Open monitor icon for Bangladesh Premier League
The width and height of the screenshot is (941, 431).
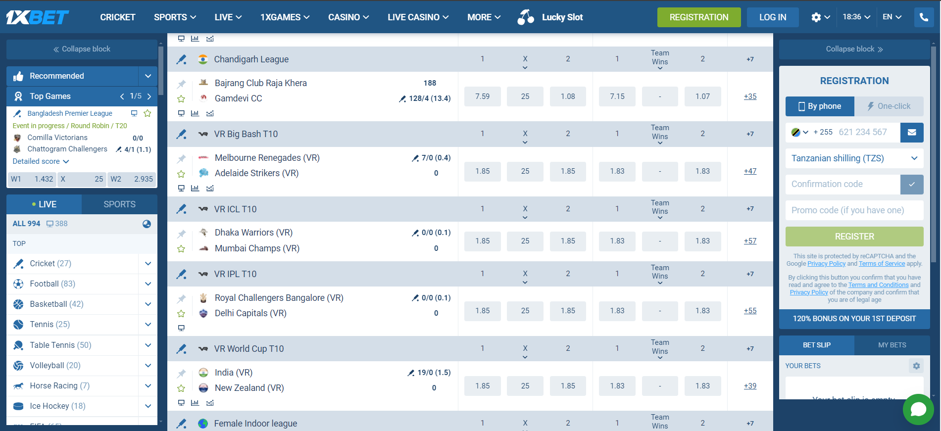coord(134,113)
